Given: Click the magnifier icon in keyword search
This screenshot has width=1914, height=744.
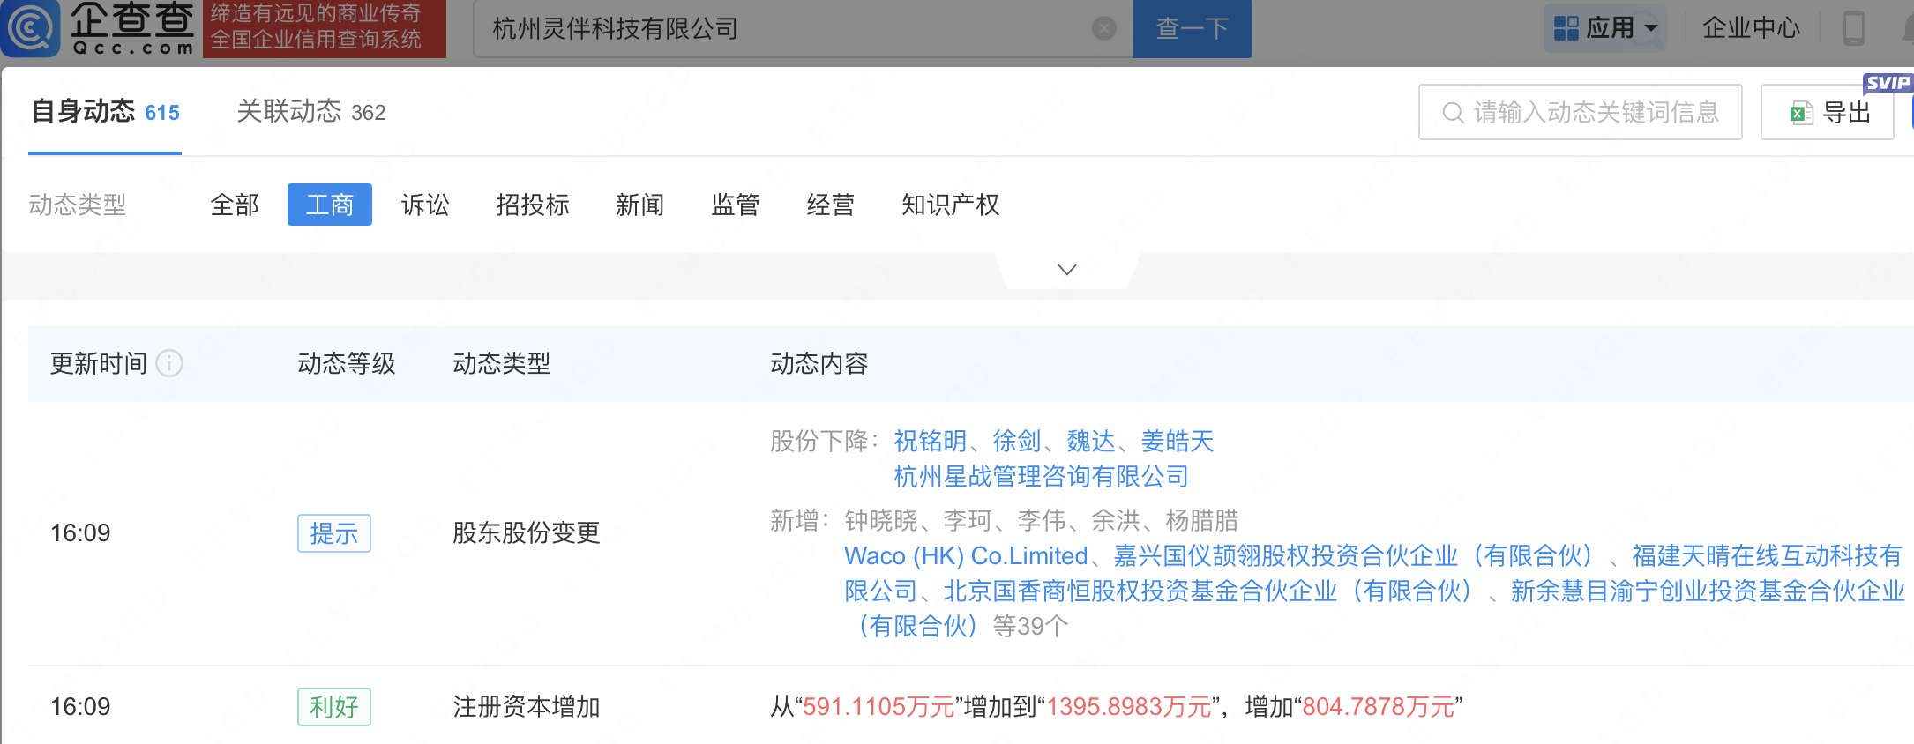Looking at the screenshot, I should click(1453, 113).
